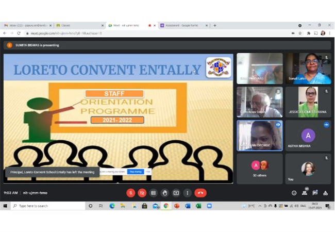Show the participants people panel
This screenshot has height=232, width=335.
[305, 193]
